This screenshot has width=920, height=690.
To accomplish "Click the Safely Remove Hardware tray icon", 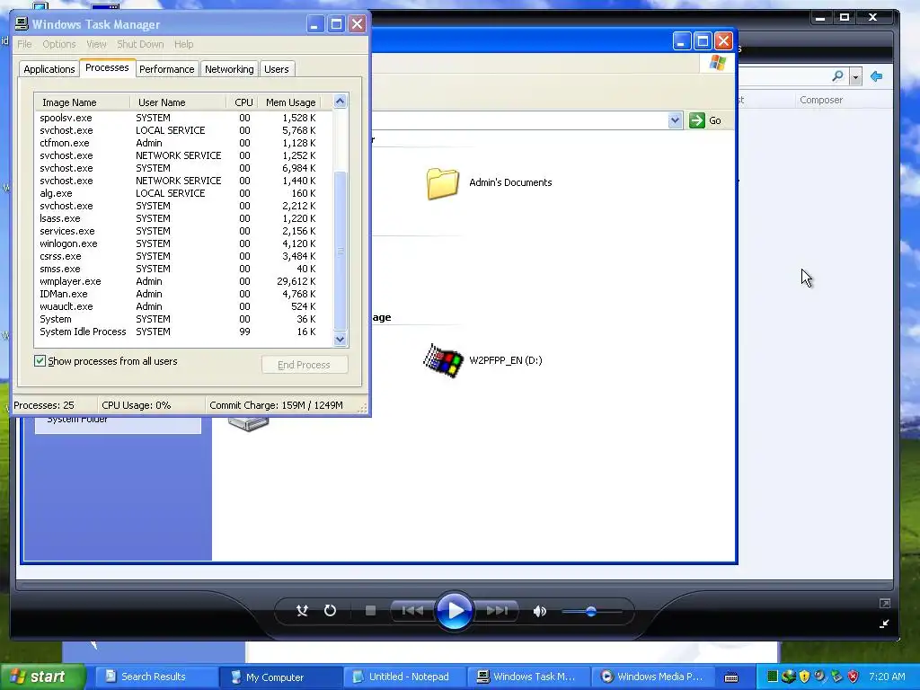I will click(x=836, y=677).
